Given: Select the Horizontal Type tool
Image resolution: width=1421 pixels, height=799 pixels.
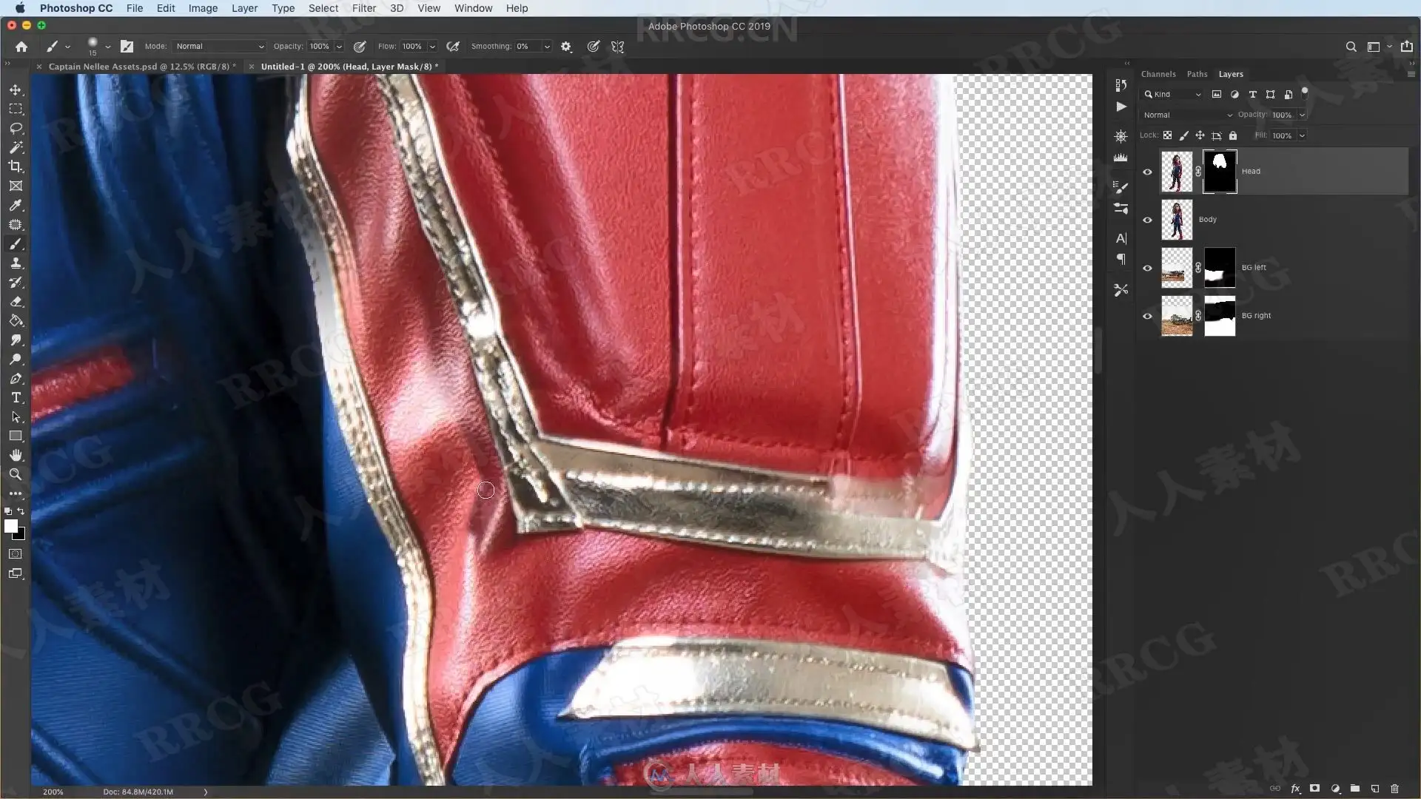Looking at the screenshot, I should 16,398.
